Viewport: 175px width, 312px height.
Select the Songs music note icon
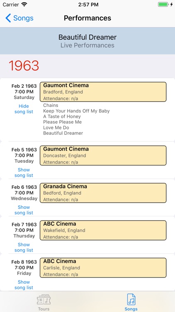point(131,300)
